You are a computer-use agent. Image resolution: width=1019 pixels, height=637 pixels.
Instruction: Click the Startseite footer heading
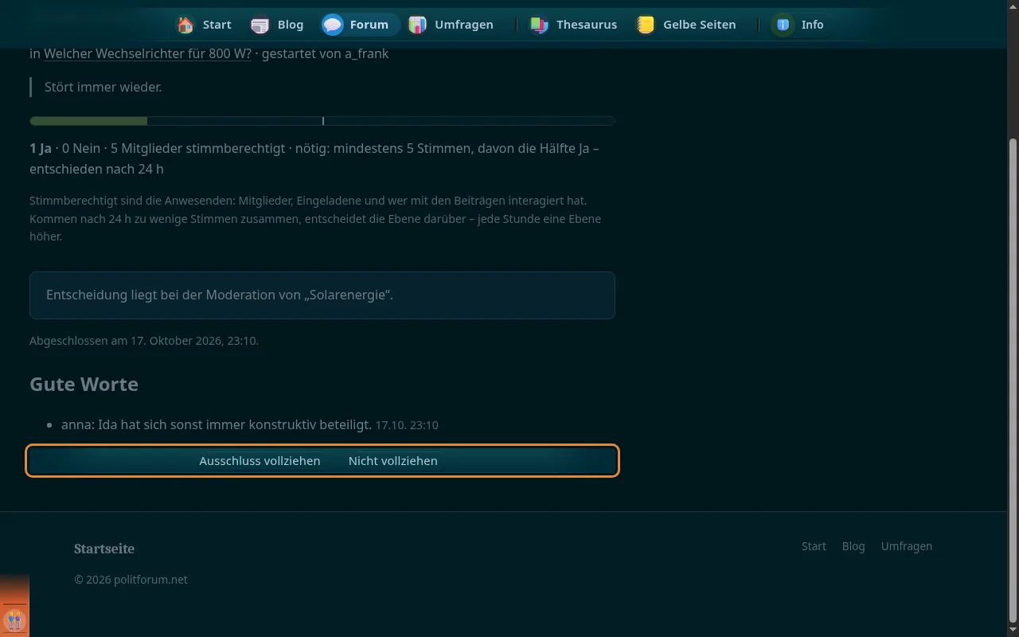[104, 549]
